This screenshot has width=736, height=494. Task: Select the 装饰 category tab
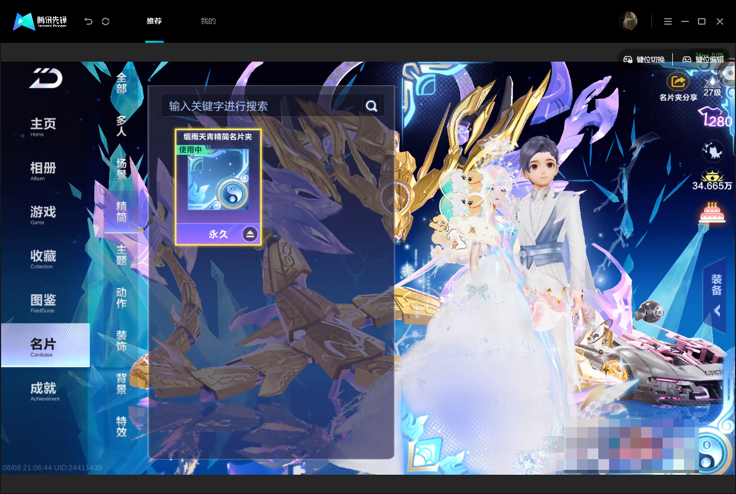pyautogui.click(x=122, y=341)
